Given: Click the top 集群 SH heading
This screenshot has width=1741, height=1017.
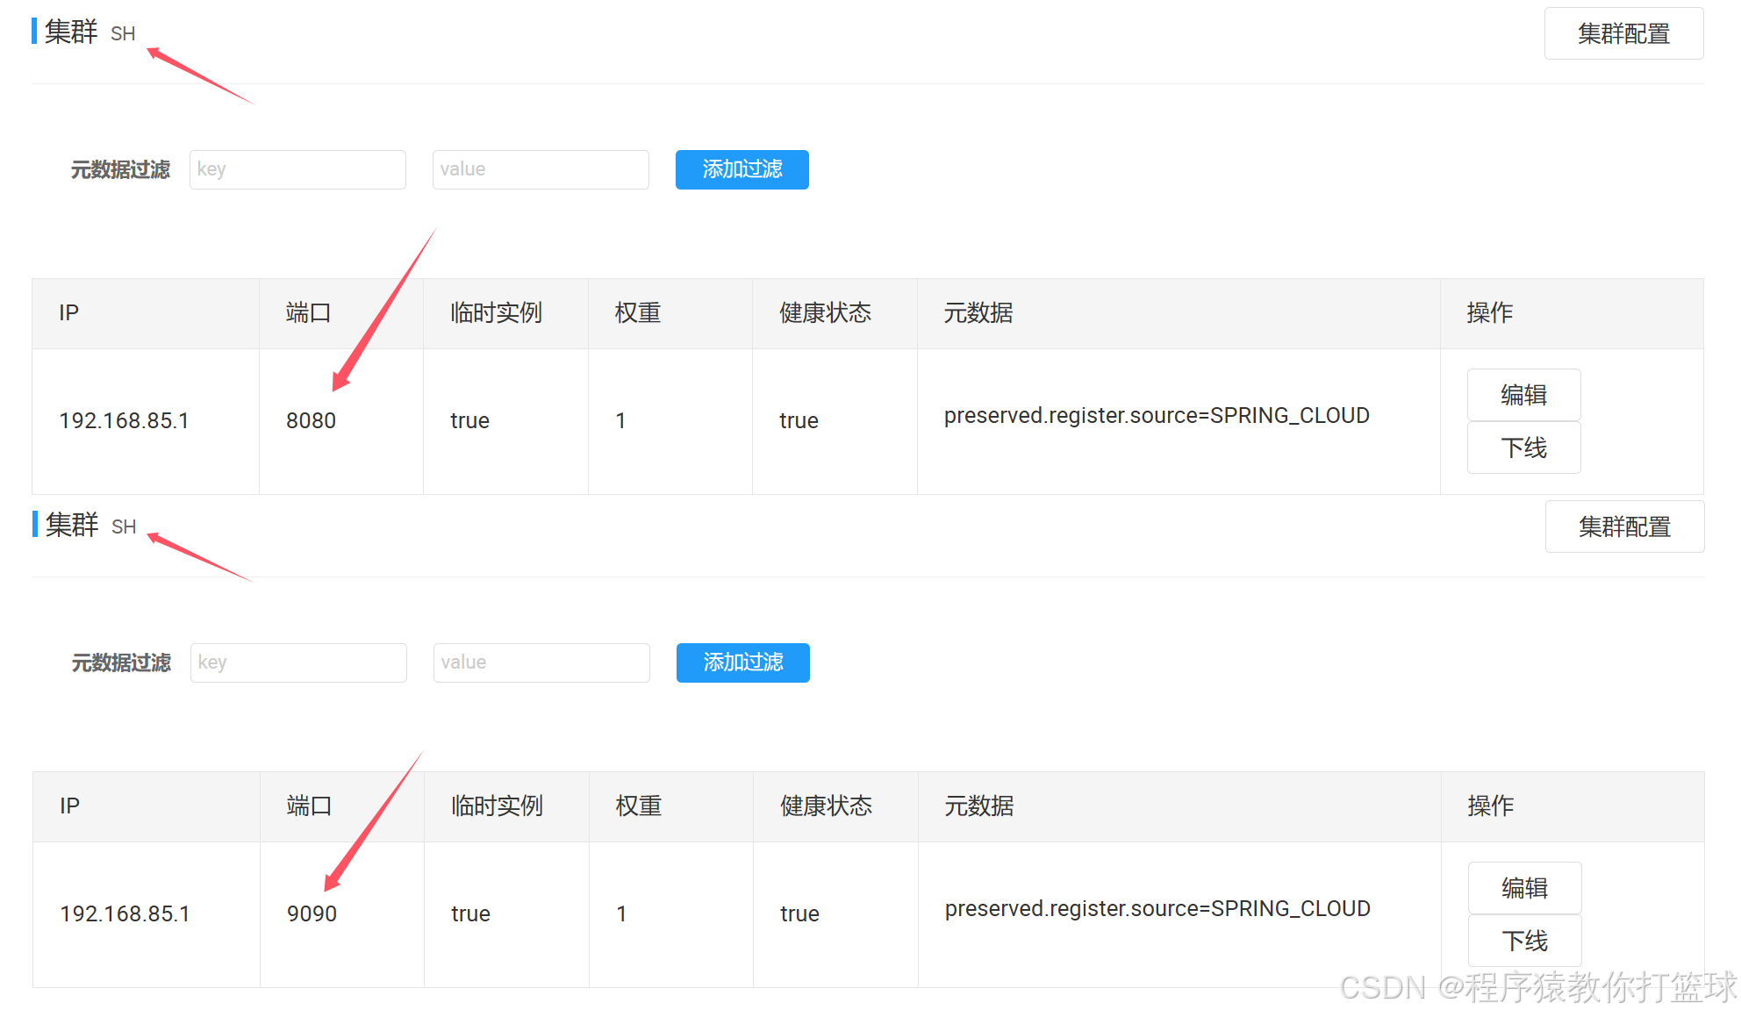Looking at the screenshot, I should point(88,32).
